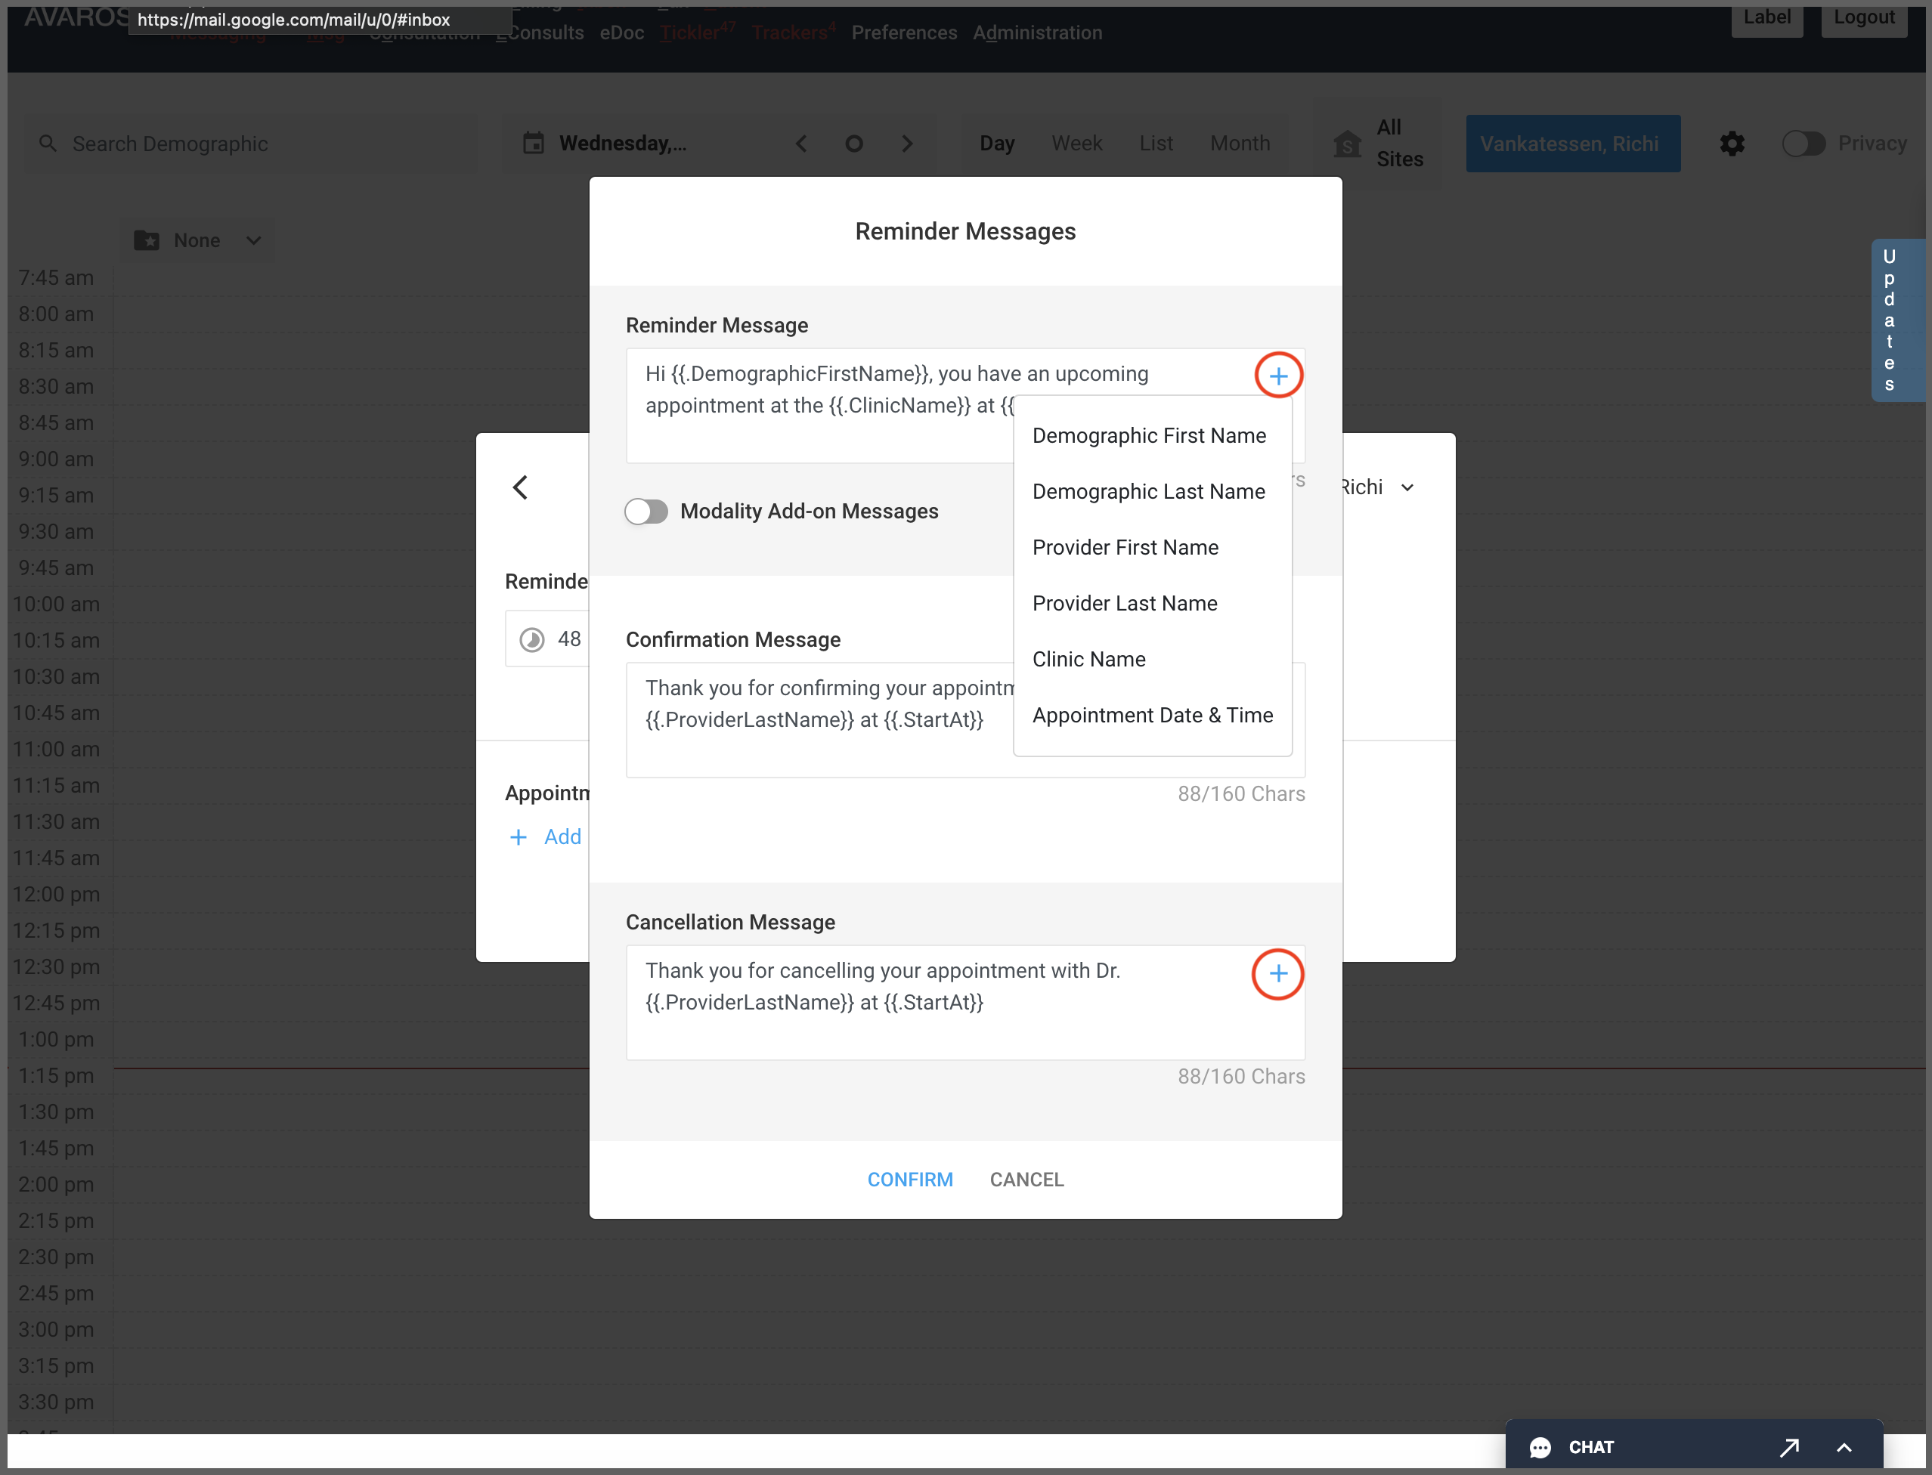Screen dimensions: 1932x1475
Task: Toggle the Privacy switch
Action: pos(1804,143)
